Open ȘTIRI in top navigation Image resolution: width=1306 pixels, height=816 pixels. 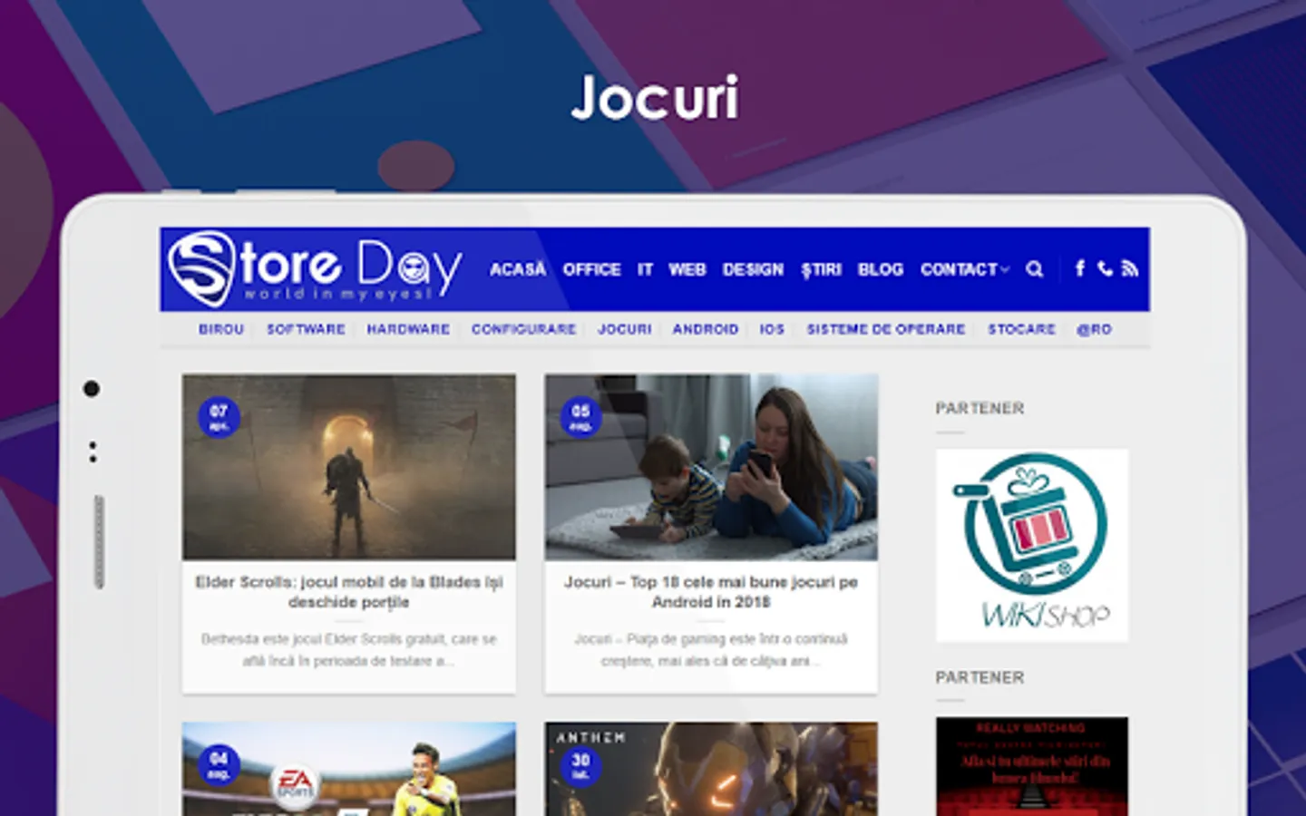point(821,269)
